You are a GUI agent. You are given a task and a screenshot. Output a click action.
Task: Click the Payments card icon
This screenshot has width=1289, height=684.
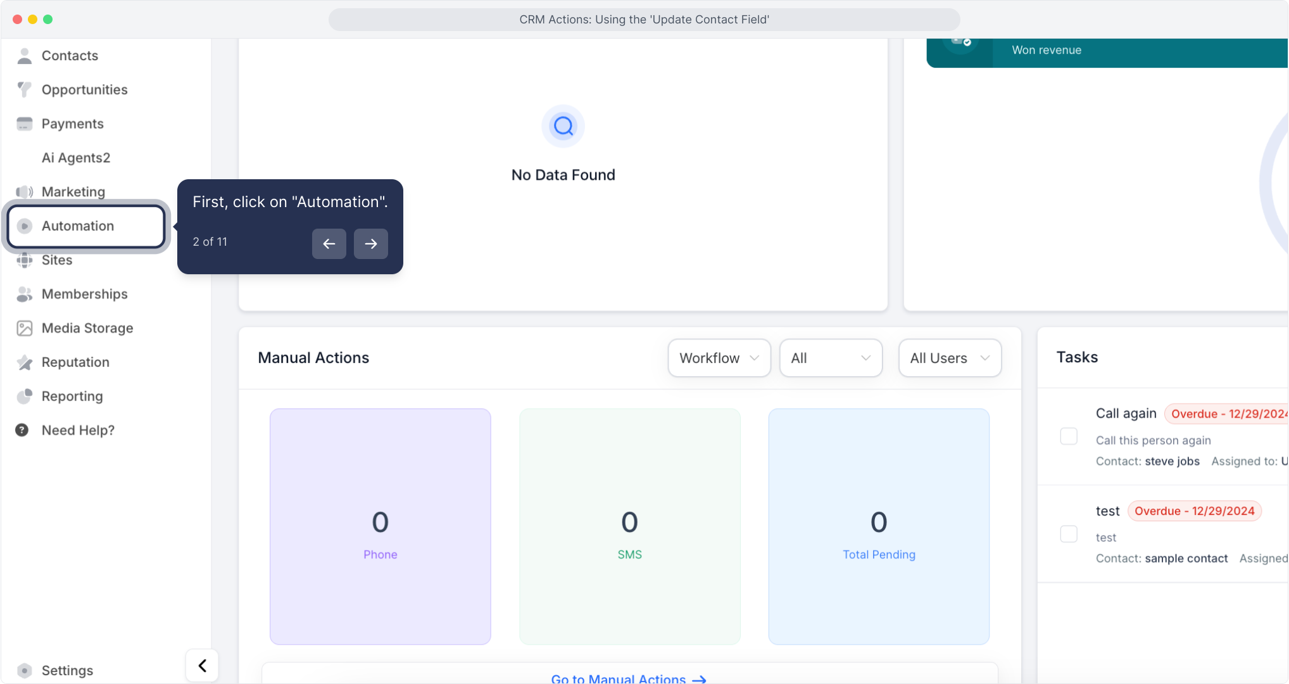coord(25,124)
